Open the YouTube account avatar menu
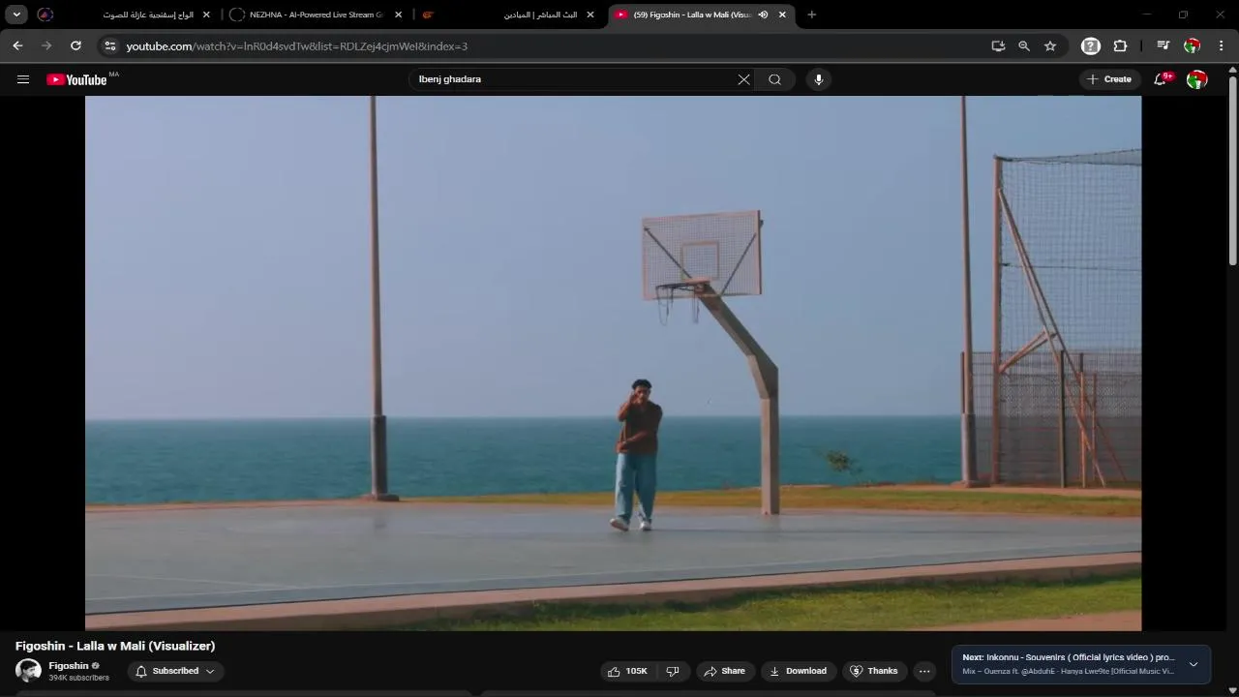This screenshot has width=1239, height=697. [x=1197, y=79]
